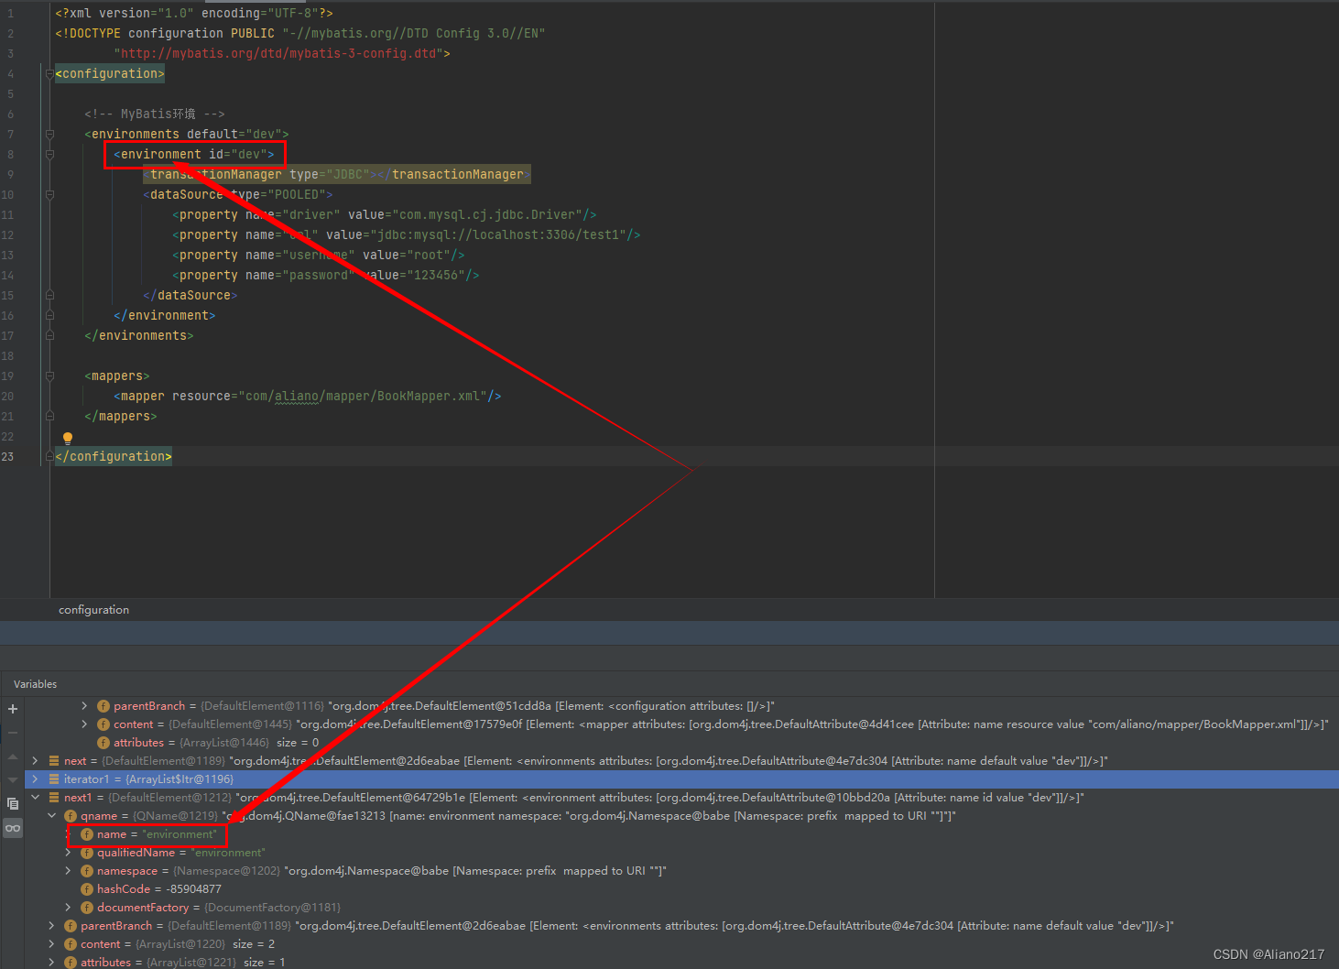
Task: Collapse the mappers fold at line 19
Action: coord(49,376)
